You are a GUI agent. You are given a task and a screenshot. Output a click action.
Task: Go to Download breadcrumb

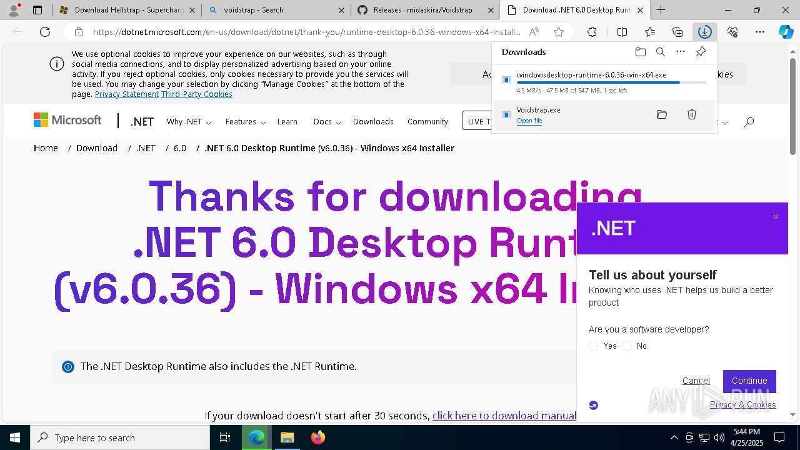tap(97, 148)
